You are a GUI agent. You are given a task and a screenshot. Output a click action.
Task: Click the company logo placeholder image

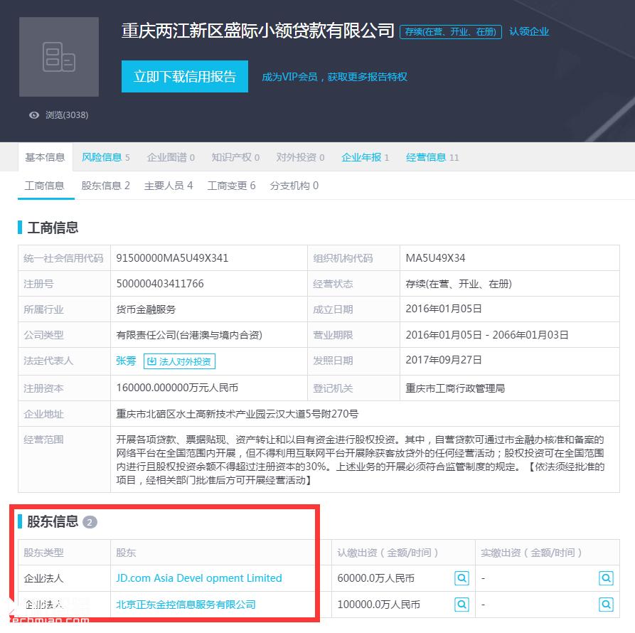tap(59, 57)
